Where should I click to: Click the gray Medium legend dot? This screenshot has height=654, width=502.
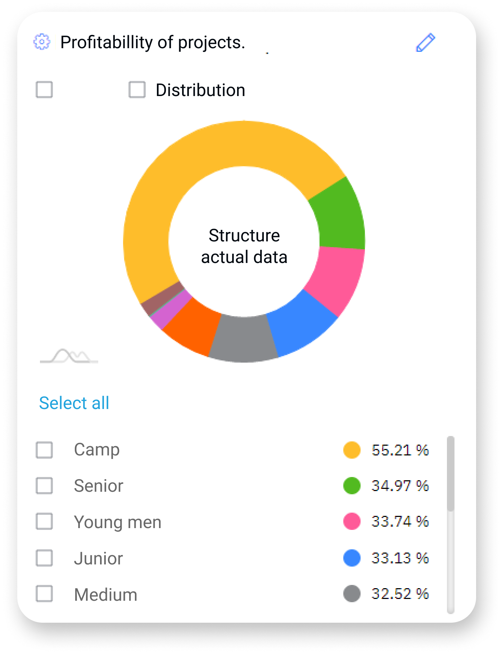click(x=352, y=594)
